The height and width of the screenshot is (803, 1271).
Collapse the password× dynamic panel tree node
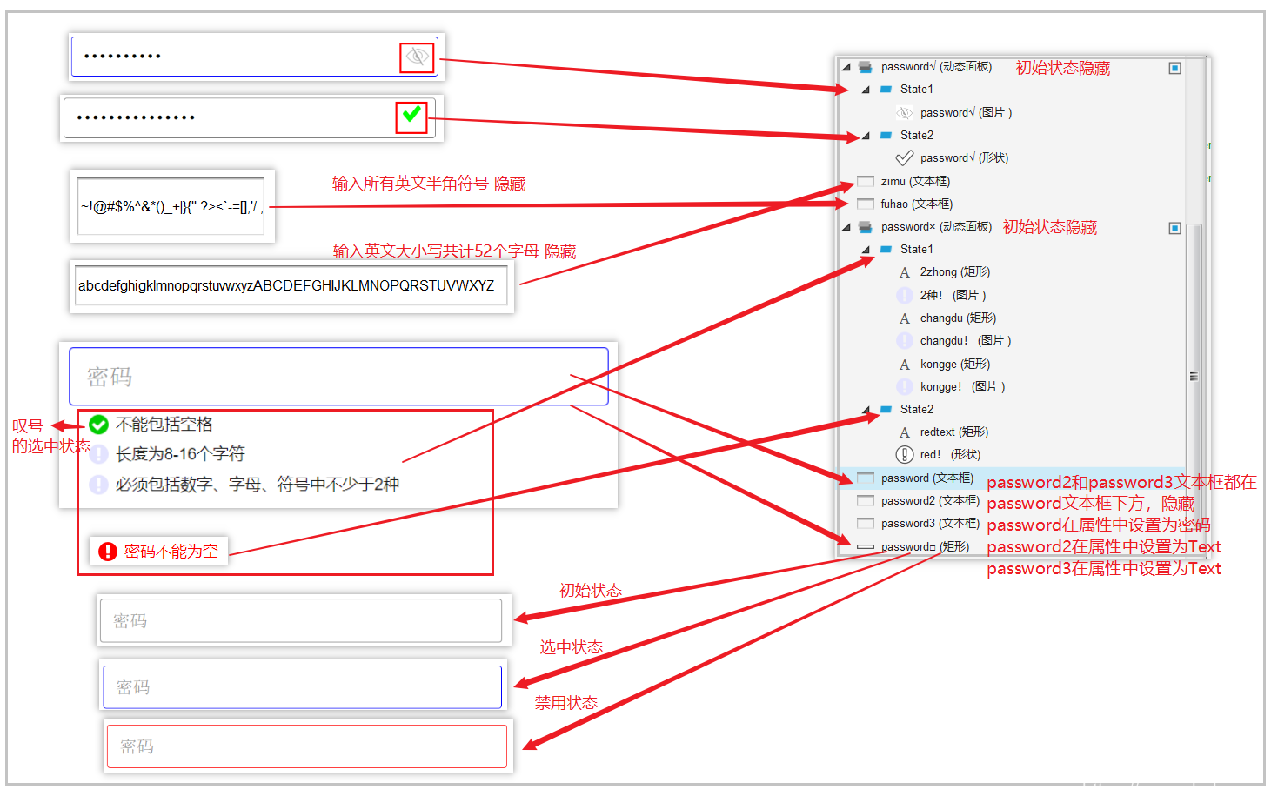[x=846, y=227]
